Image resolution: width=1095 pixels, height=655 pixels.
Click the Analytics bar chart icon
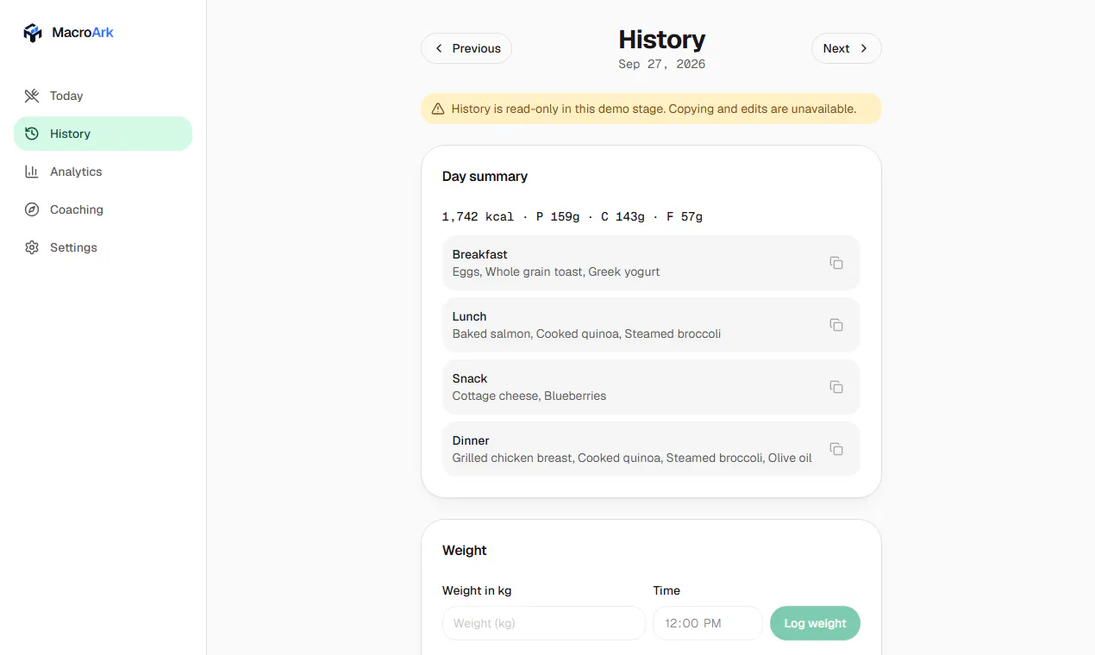32,172
